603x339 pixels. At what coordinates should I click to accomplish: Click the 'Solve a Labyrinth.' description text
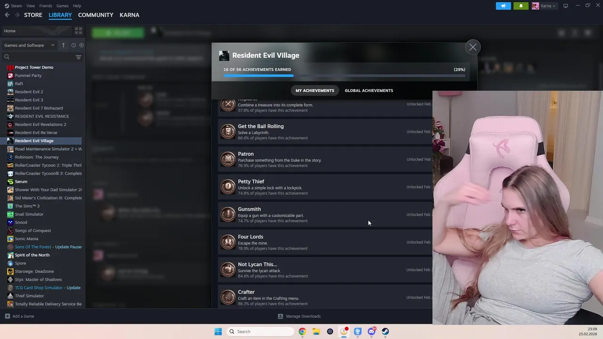click(253, 133)
